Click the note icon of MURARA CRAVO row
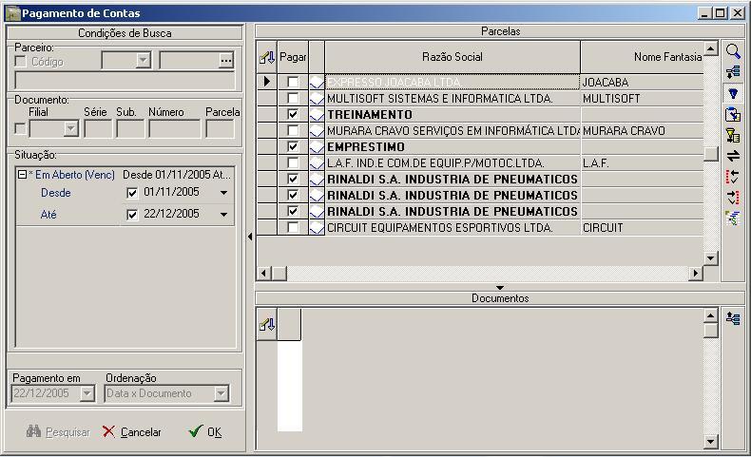751x457 pixels. coord(317,131)
